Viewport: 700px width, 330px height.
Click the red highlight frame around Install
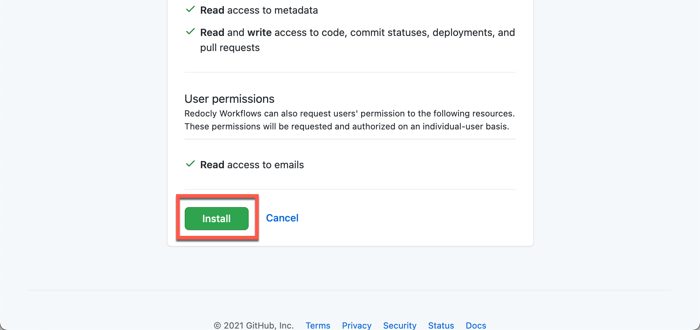click(217, 217)
